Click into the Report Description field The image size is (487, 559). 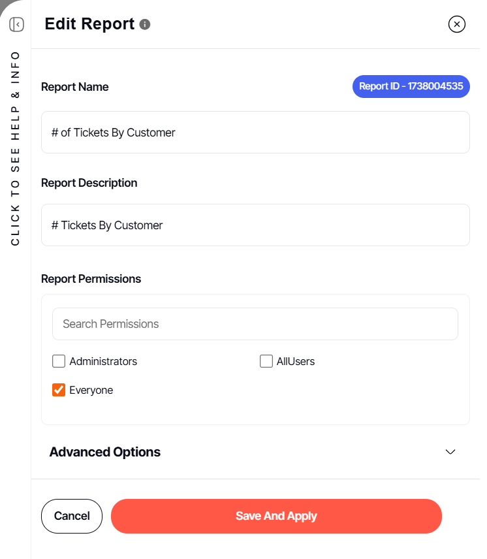tap(255, 225)
